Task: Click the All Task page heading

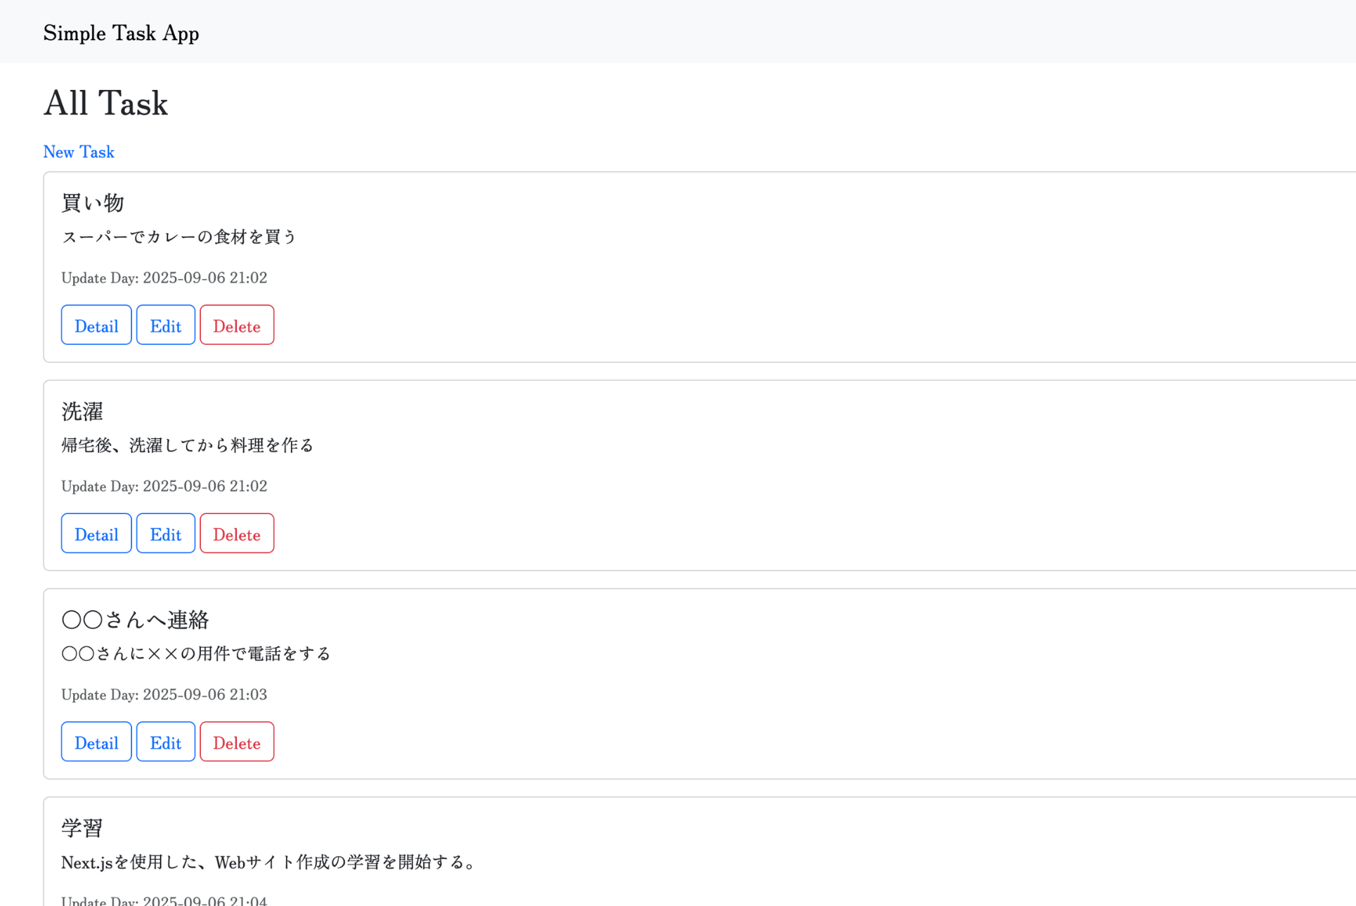Action: coord(105,103)
